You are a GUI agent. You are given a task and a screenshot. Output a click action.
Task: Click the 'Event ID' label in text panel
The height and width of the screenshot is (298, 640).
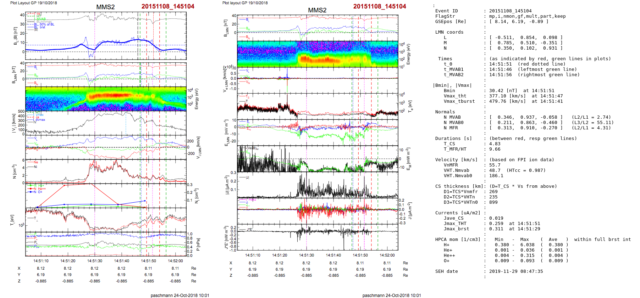pos(446,11)
